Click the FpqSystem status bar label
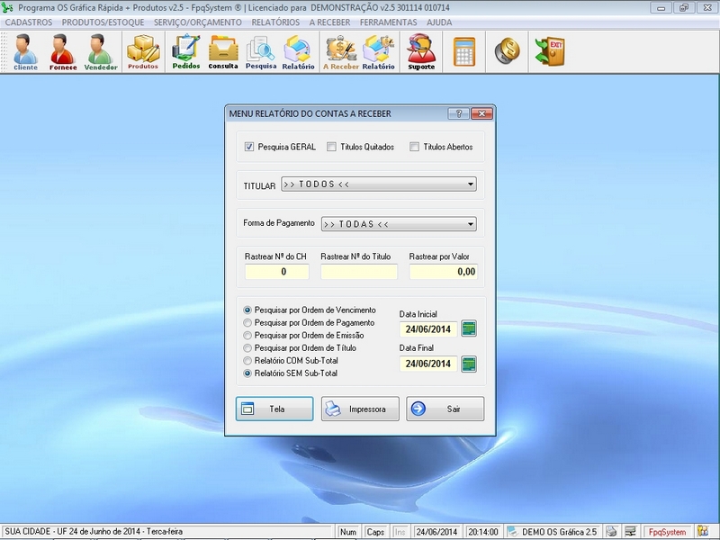The image size is (720, 540). [666, 532]
